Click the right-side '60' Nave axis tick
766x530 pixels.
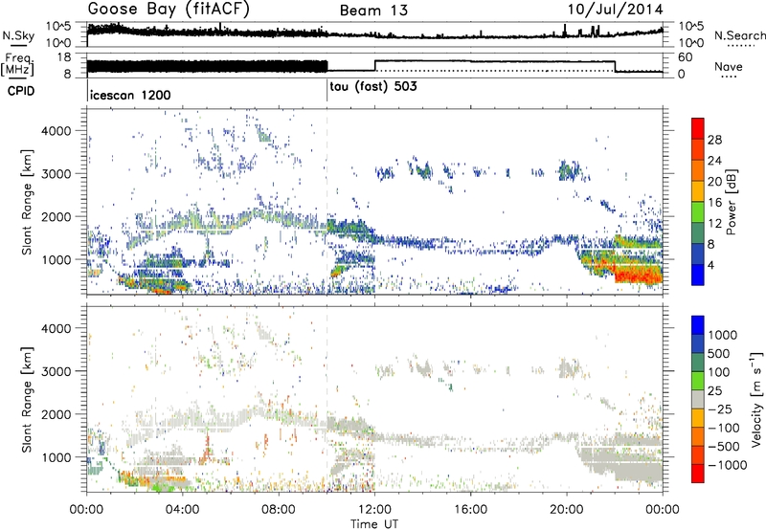pos(686,57)
